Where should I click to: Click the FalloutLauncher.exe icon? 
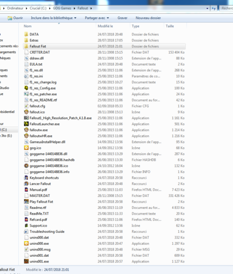click(26, 124)
